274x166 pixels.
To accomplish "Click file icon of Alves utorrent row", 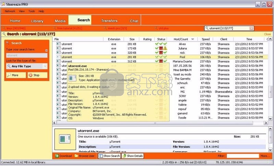I will pyautogui.click(x=59, y=44).
